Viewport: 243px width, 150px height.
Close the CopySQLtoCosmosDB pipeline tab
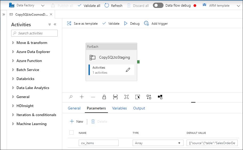pyautogui.click(x=51, y=14)
